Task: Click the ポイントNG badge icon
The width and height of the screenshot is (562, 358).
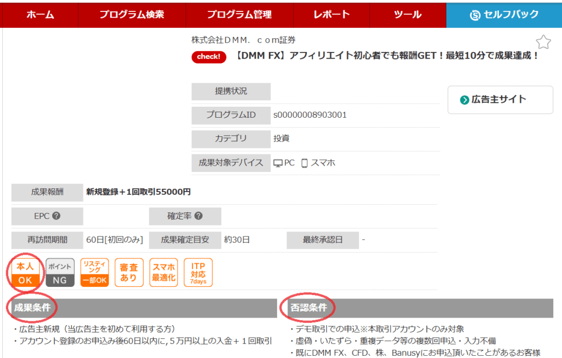Action: tap(60, 273)
